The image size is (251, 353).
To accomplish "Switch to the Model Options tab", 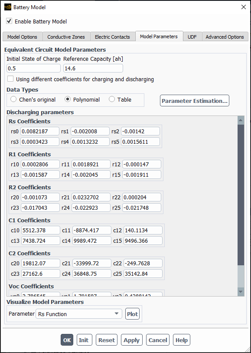I will click(22, 36).
